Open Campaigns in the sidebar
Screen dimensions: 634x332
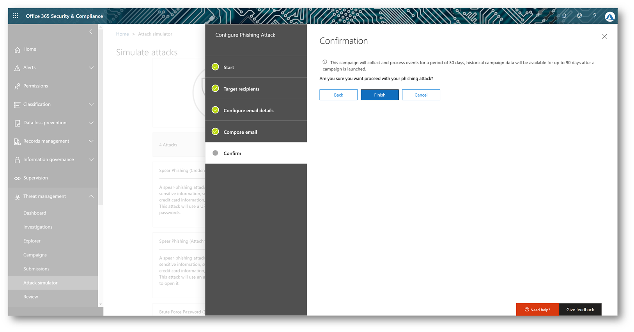[35, 255]
